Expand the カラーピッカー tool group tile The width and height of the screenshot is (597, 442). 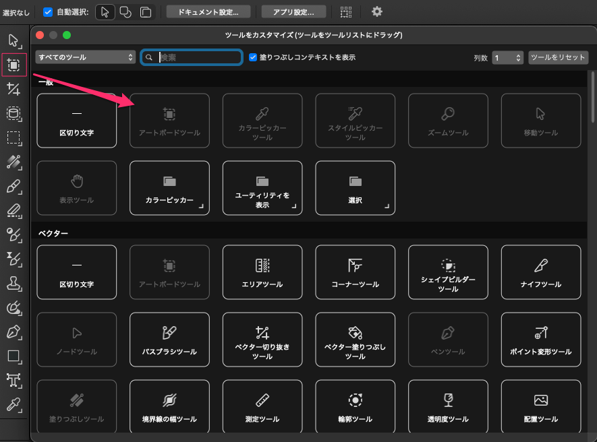click(x=169, y=188)
